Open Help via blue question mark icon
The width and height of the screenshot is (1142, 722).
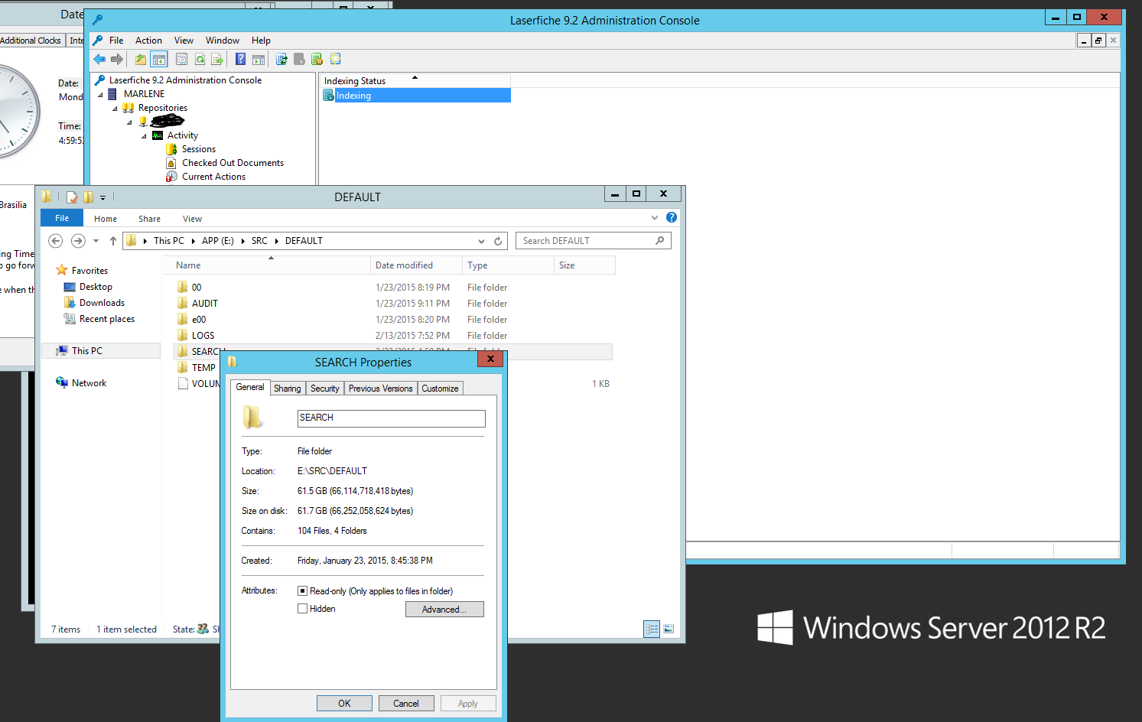(240, 60)
